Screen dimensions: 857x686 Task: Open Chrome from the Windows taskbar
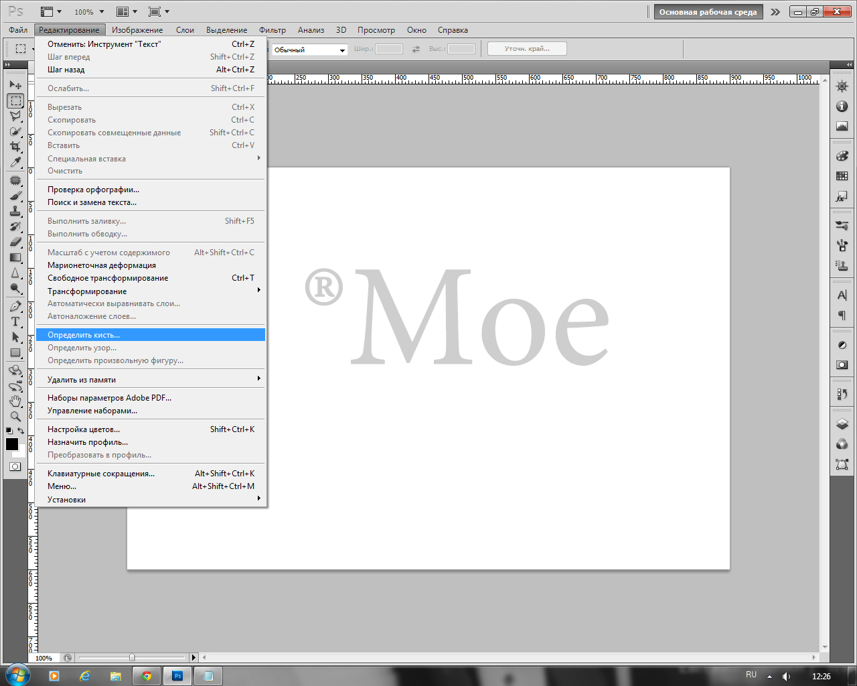[x=147, y=676]
